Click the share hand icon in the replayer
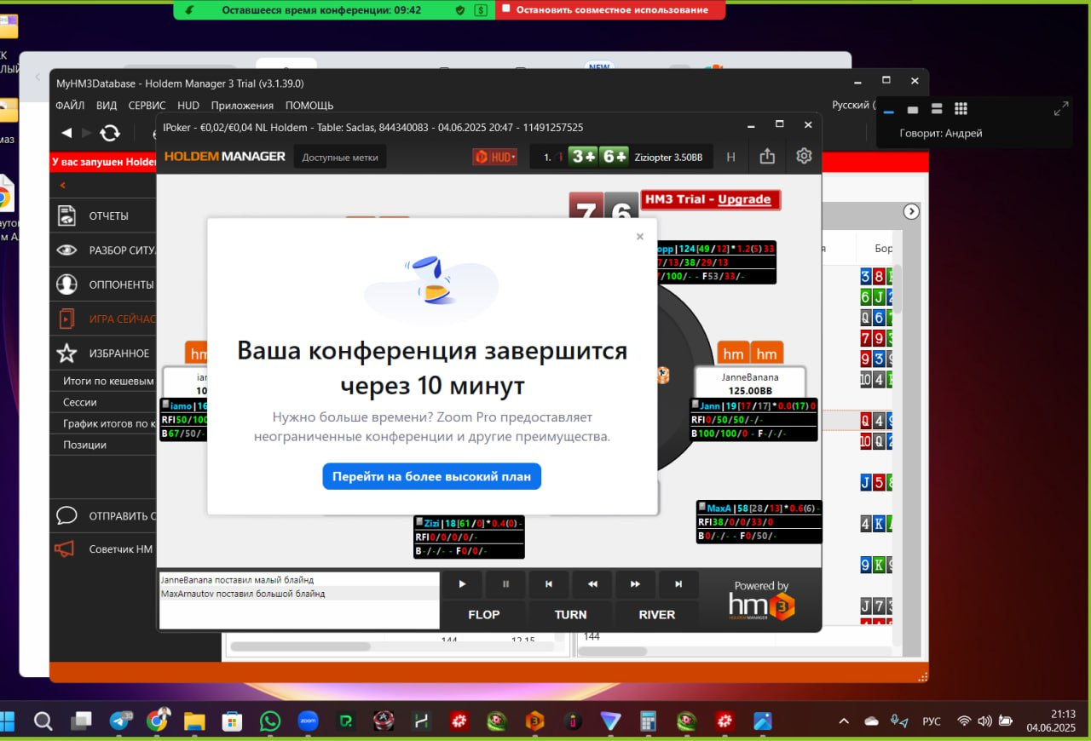 coord(767,156)
